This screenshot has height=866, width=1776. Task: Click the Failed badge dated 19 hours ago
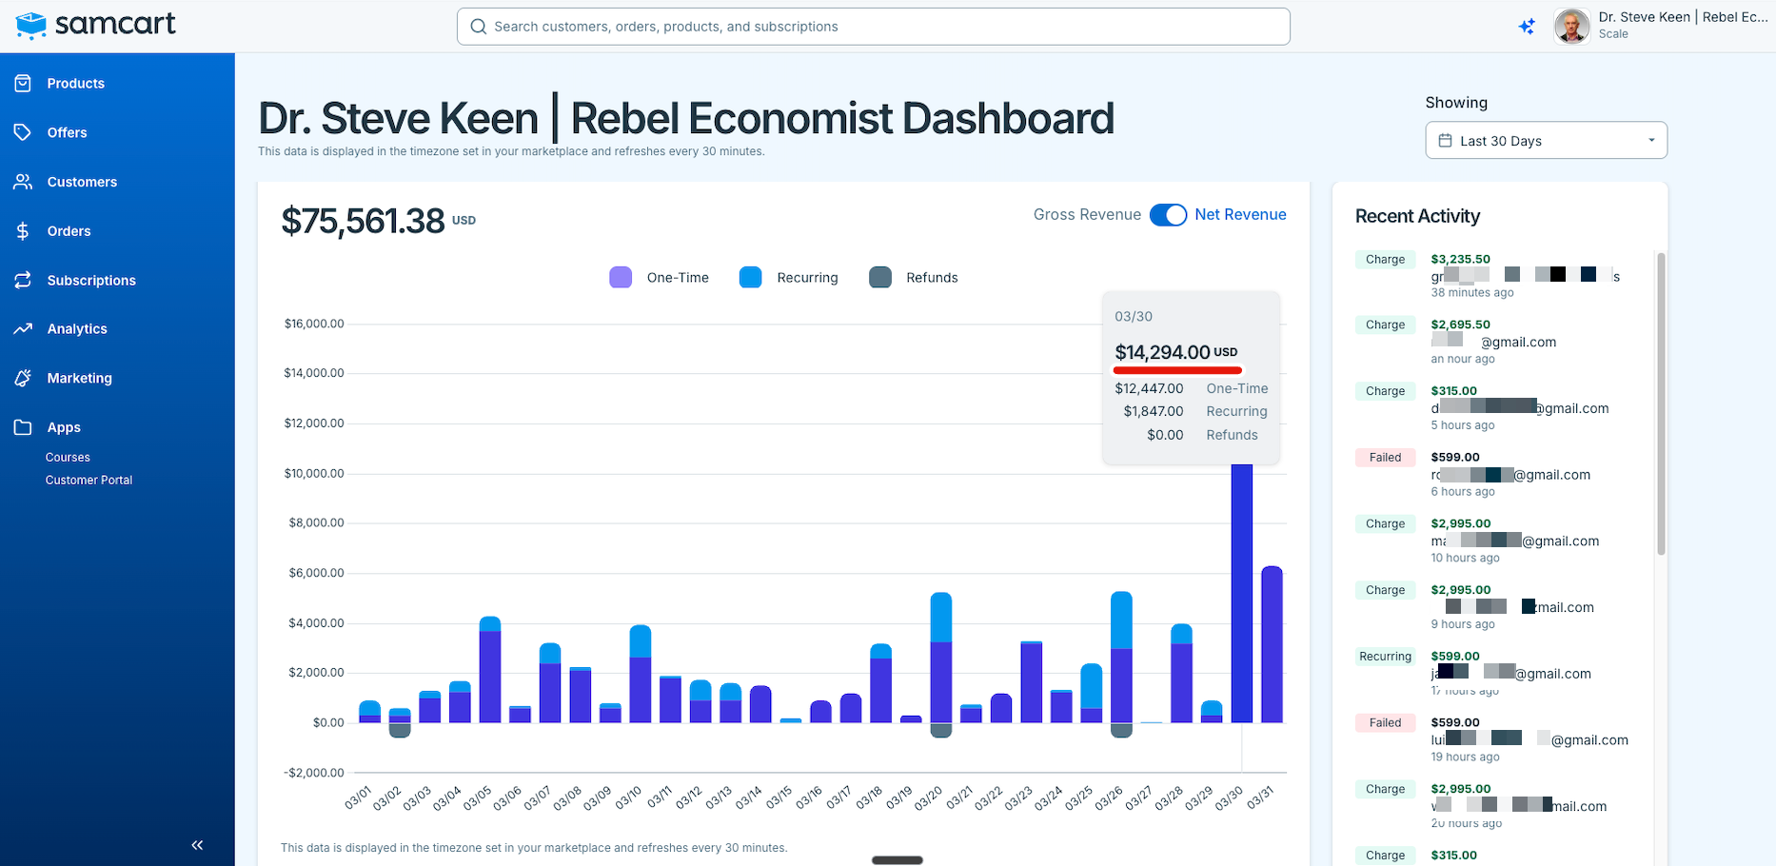(1385, 723)
